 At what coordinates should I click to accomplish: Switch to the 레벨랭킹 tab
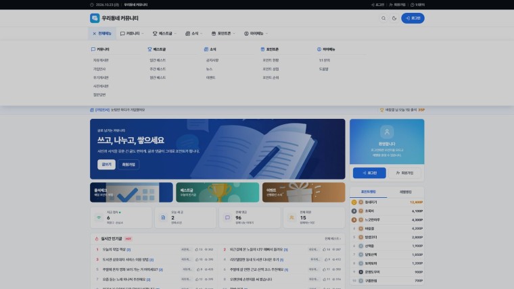pos(406,192)
